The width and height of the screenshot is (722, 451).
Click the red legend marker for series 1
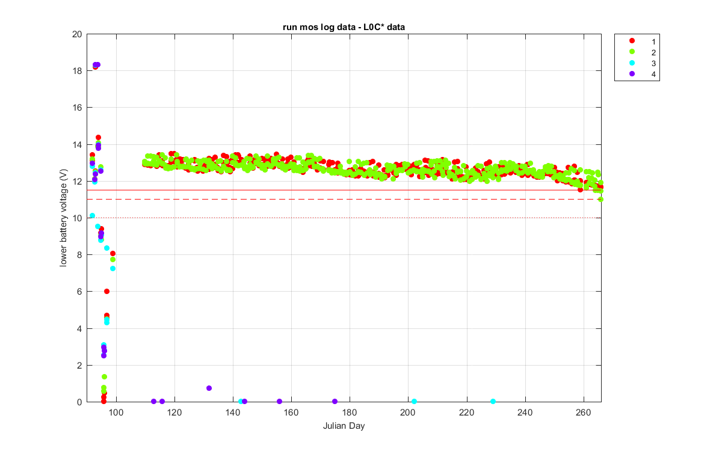pos(632,40)
